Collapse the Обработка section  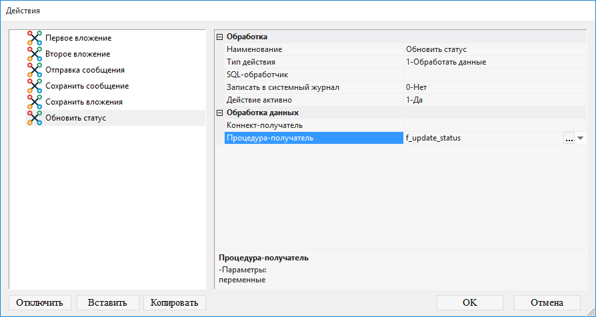(220, 37)
